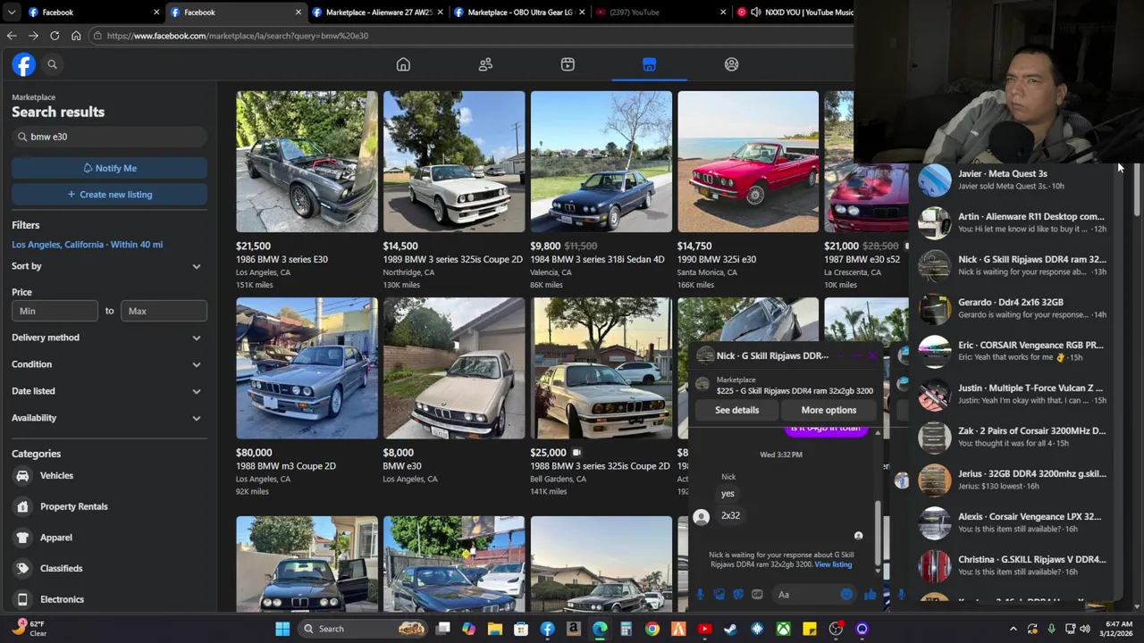1144x643 pixels.
Task: Reload the page with refresh icon
Action: (55, 36)
